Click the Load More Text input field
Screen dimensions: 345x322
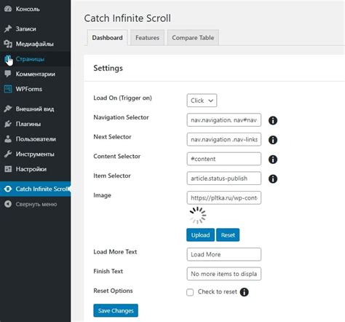(224, 254)
